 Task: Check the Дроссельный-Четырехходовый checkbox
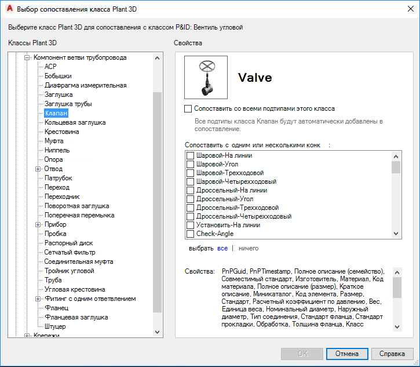190,216
